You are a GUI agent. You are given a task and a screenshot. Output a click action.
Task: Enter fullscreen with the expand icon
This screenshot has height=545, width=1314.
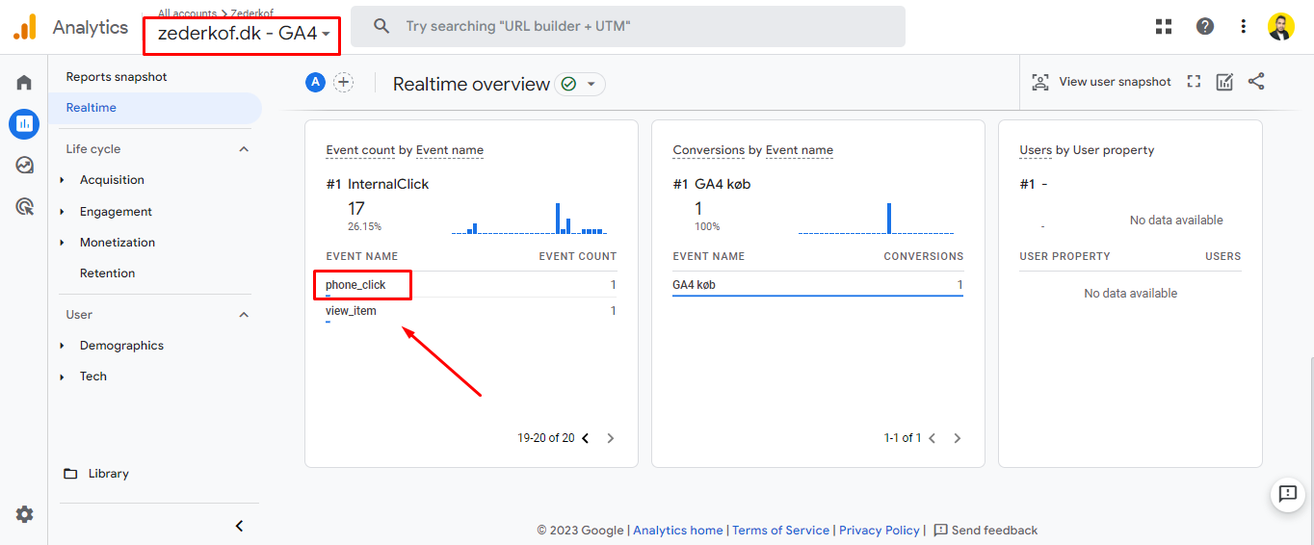(x=1194, y=82)
